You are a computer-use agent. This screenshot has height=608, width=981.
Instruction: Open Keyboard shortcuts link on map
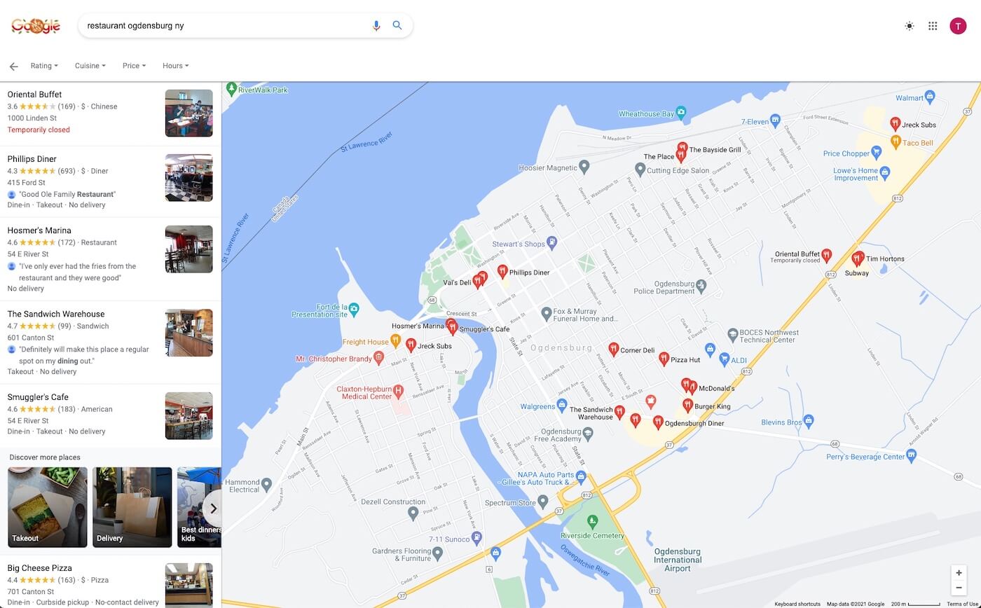point(797,604)
